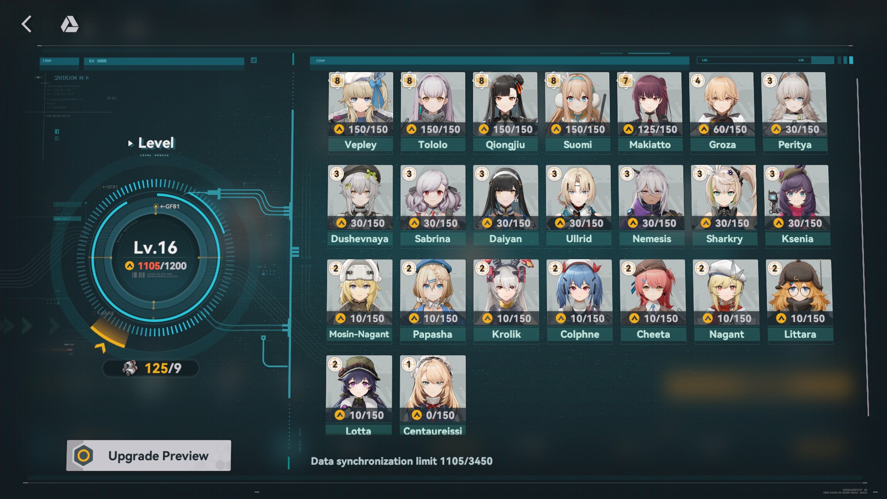
Task: Open the home triangle logo icon
Action: pos(70,24)
